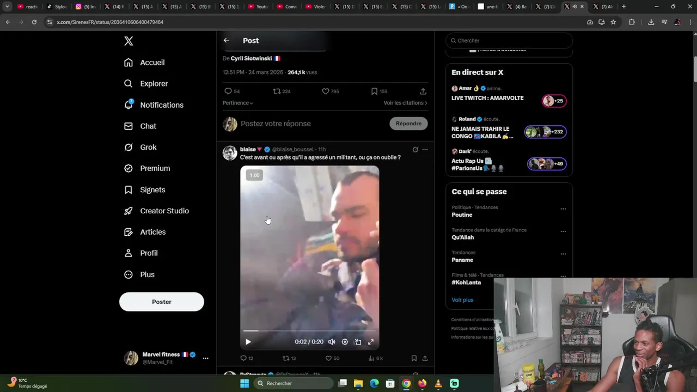Viewport: 697px width, 392px height.
Task: Click the X logo in sidebar
Action: pos(129,41)
